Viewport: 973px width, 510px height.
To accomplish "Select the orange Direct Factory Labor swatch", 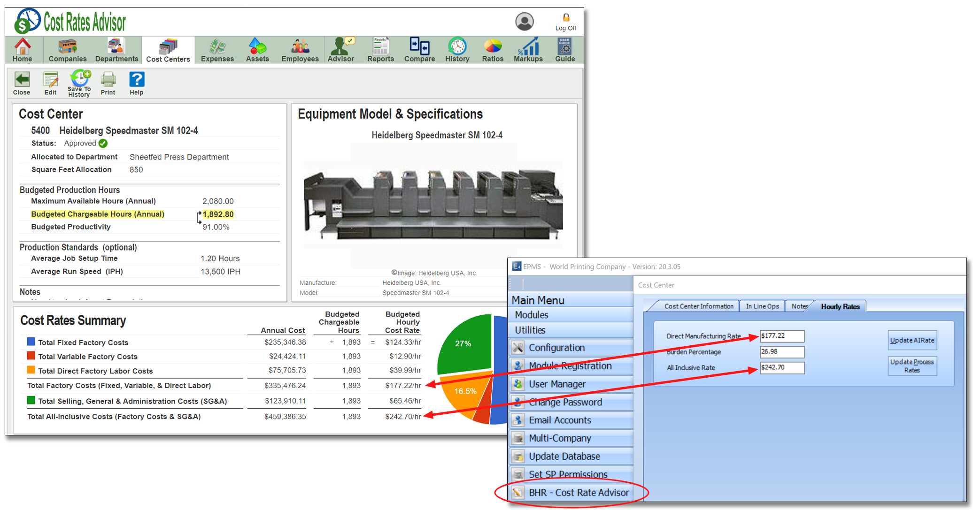I will tap(31, 370).
